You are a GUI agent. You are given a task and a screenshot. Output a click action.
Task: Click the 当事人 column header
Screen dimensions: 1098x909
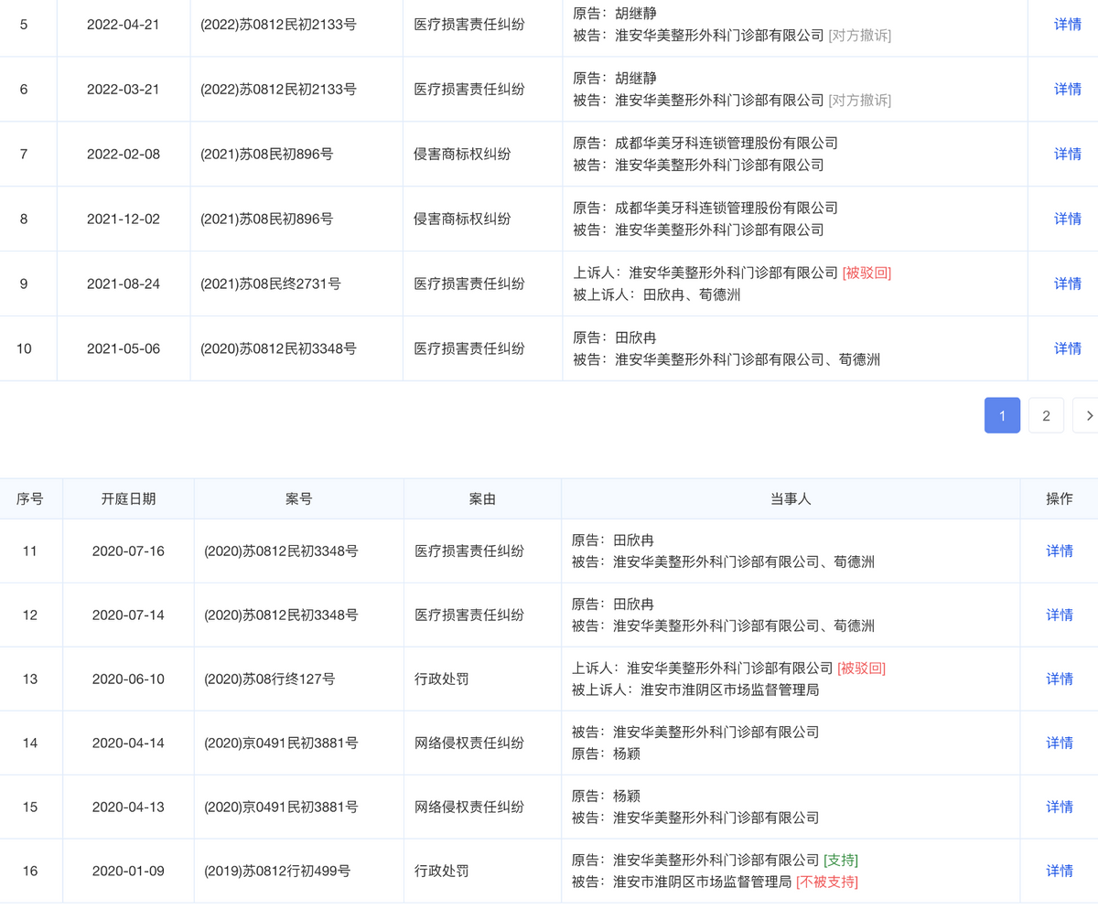(x=791, y=498)
